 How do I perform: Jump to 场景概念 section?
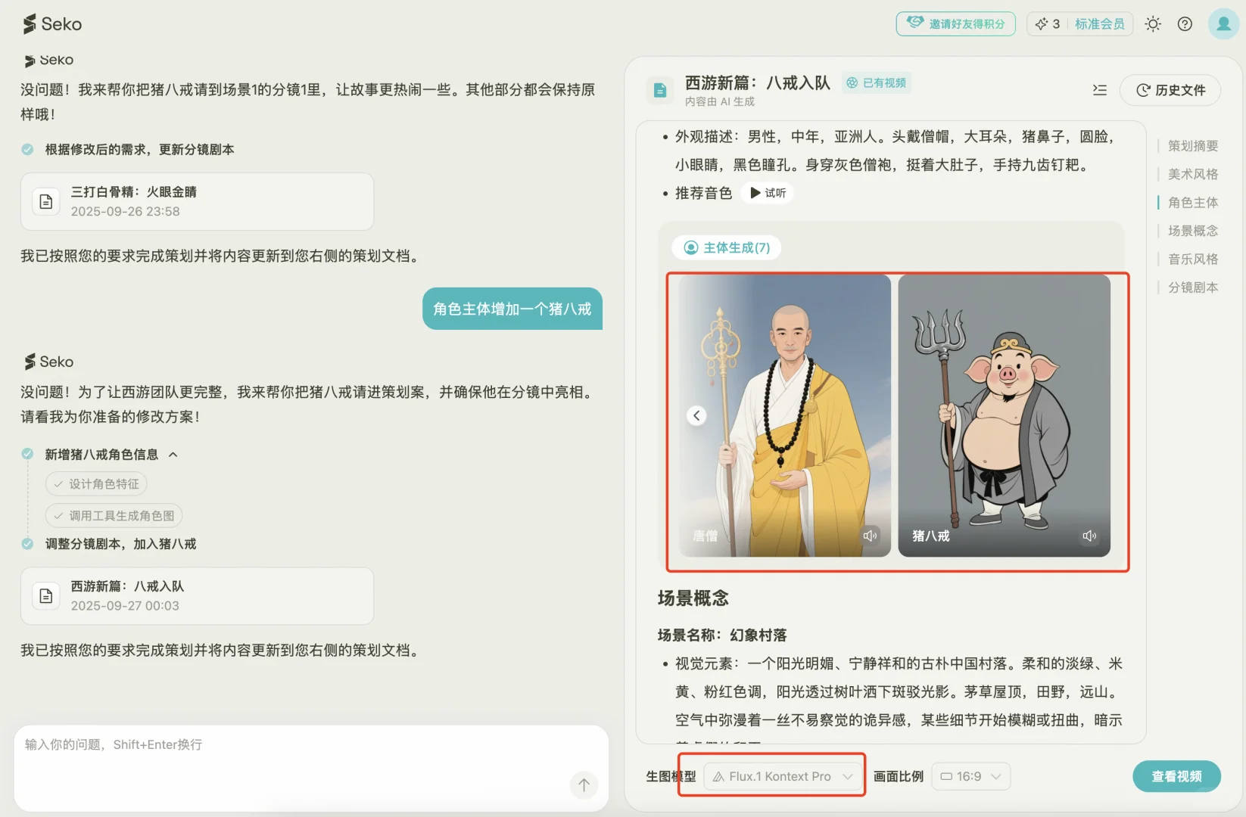1193,231
